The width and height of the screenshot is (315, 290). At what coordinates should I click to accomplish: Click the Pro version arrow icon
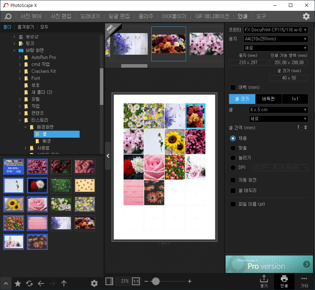point(306,264)
